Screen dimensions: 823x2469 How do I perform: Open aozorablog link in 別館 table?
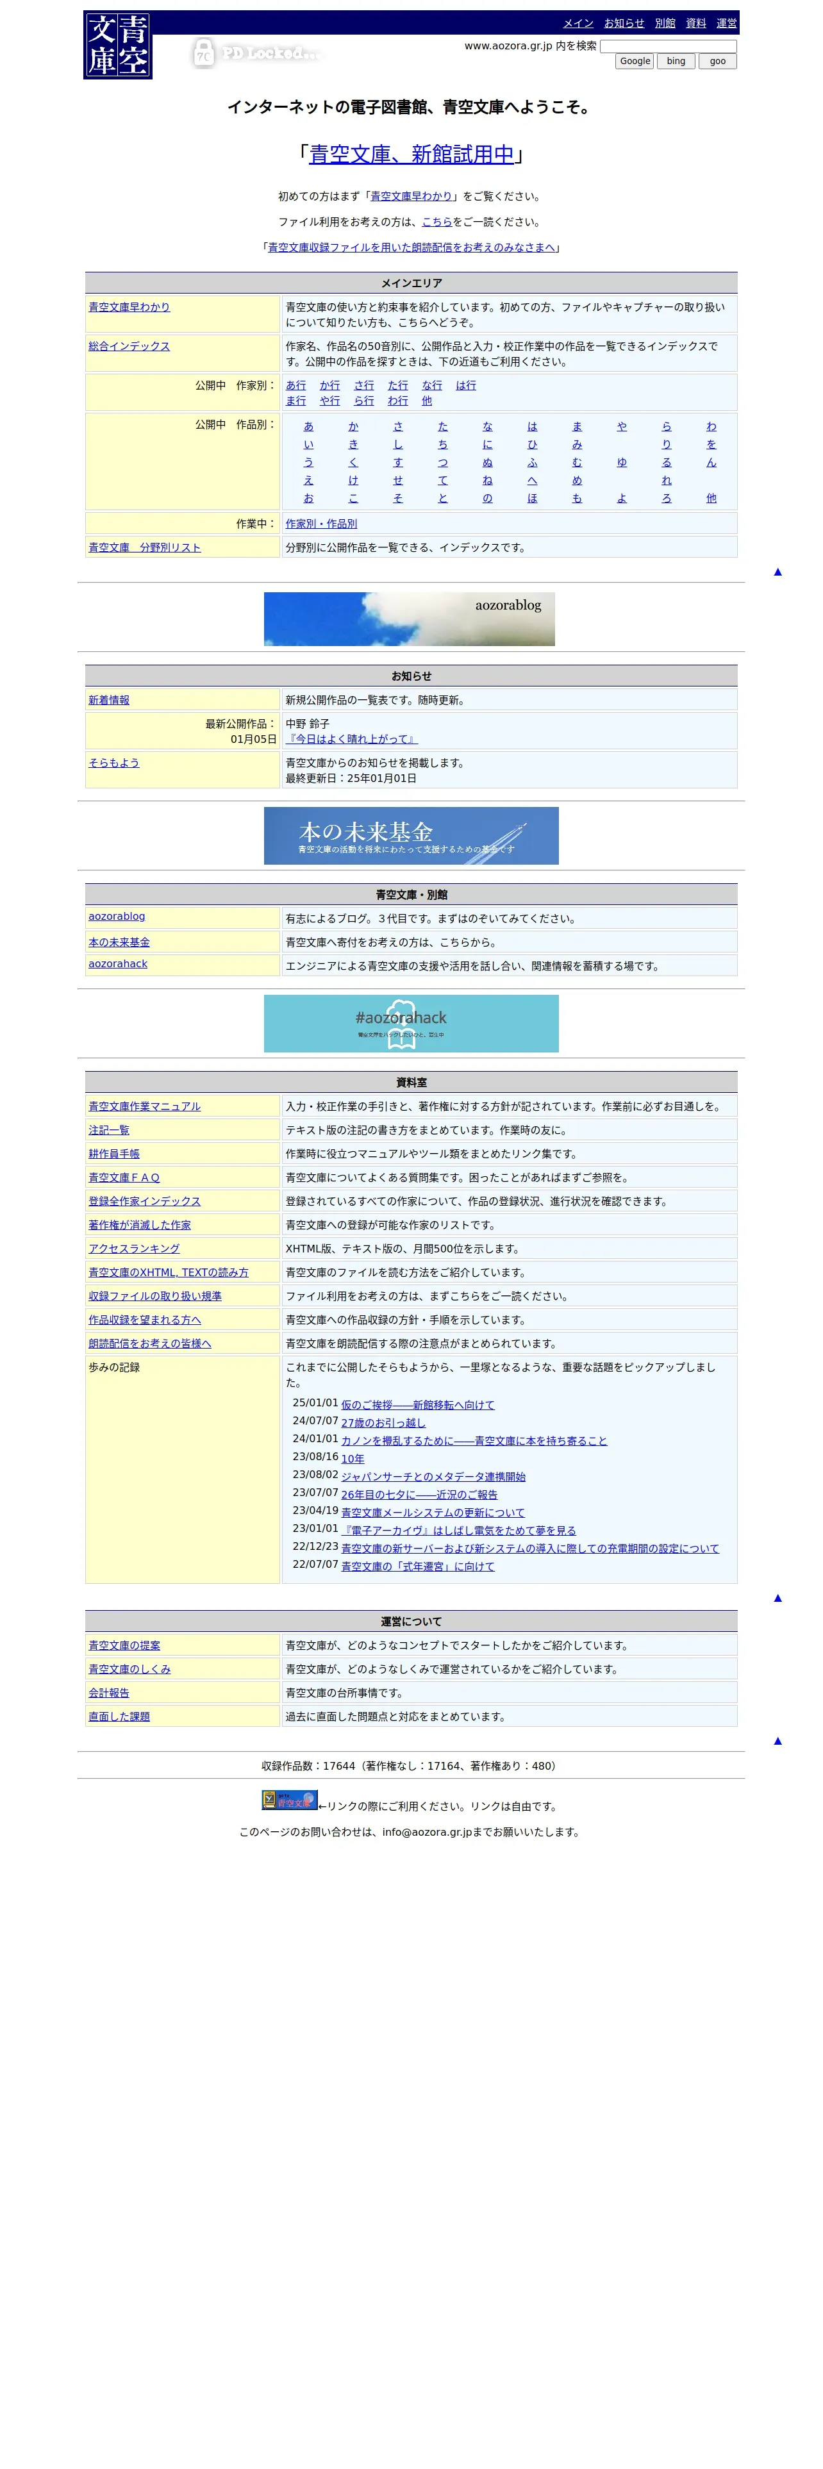pos(117,917)
